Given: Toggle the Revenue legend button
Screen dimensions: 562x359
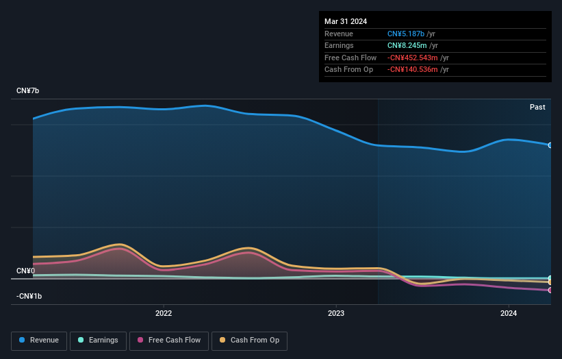Looking at the screenshot, I should tap(39, 341).
